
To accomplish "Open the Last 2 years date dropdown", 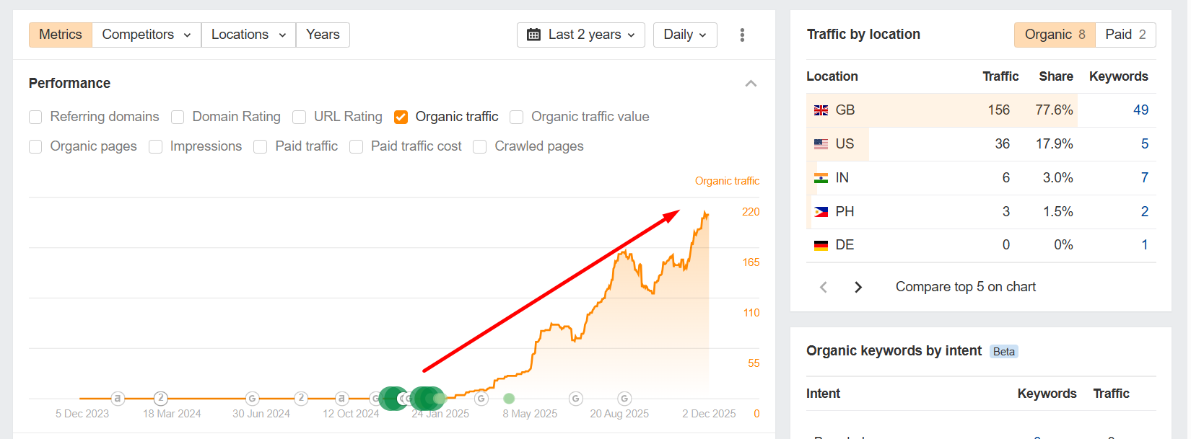I will [580, 35].
